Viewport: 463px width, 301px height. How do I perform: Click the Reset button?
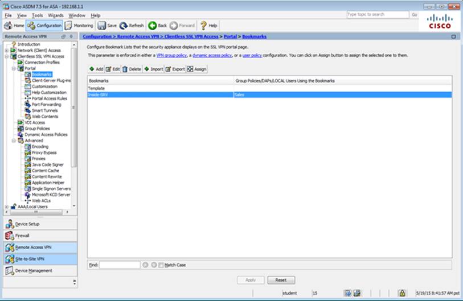pyautogui.click(x=281, y=280)
